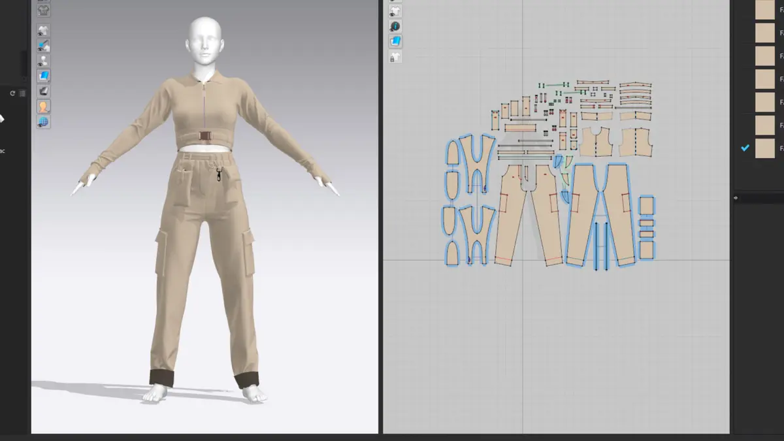784x441 pixels.
Task: Select third fabric swatch from top
Action: pos(765,56)
